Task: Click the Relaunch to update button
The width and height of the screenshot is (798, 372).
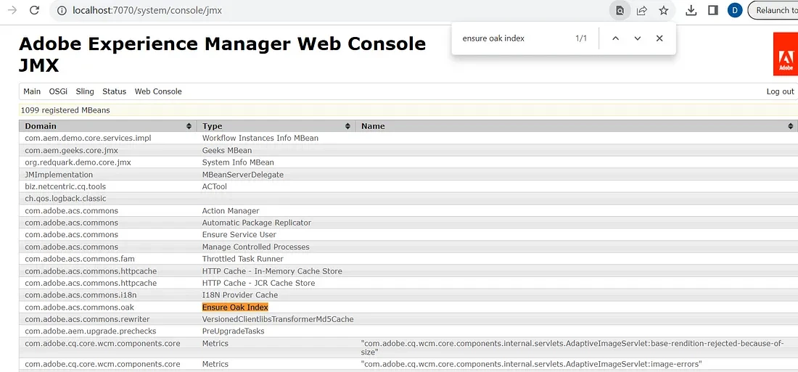Action: coord(773,10)
